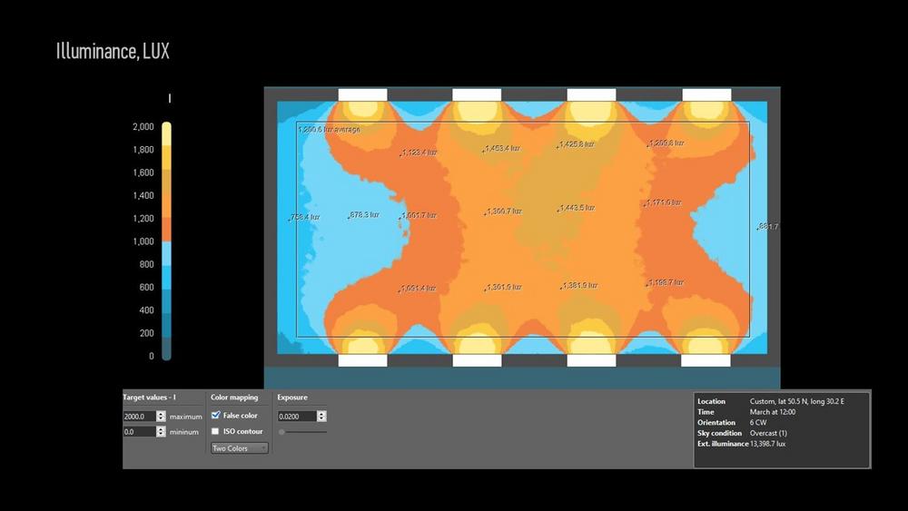Uncheck the False color checkbox
This screenshot has height=511, width=908.
pyautogui.click(x=215, y=415)
